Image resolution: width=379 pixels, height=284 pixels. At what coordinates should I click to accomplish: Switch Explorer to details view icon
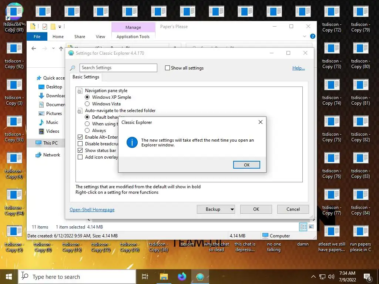(303, 227)
